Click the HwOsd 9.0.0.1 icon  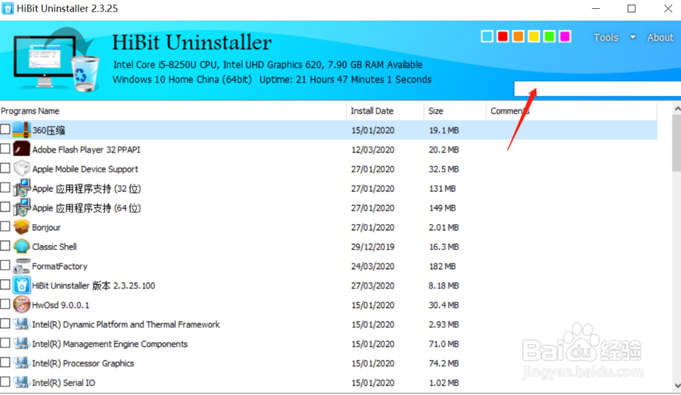(x=21, y=304)
